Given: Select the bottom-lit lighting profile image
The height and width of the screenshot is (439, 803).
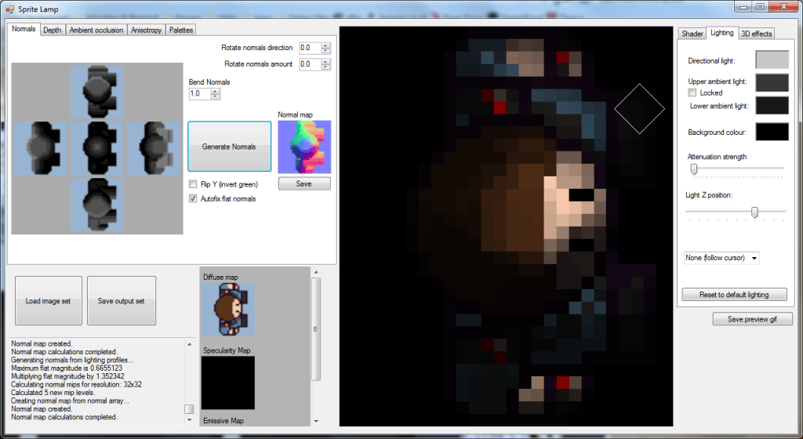Looking at the screenshot, I should pos(96,205).
